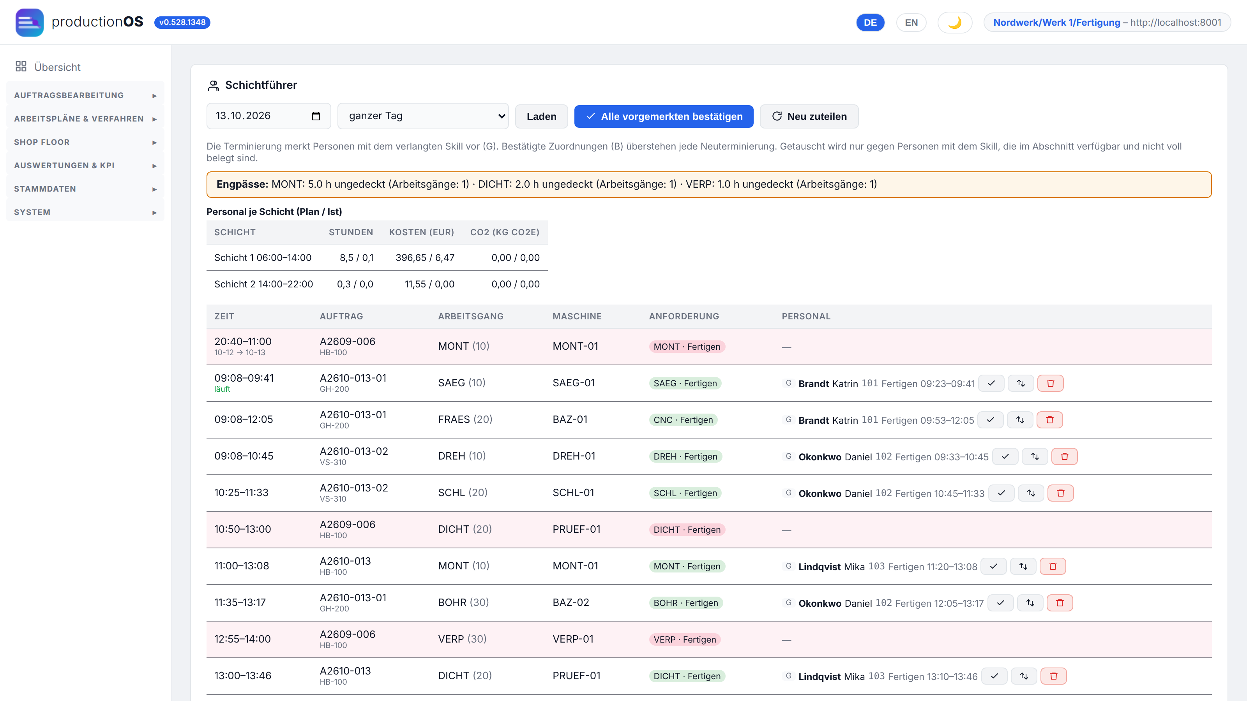Remove Okonkwo Daniel from DREH-01 row

click(1064, 456)
